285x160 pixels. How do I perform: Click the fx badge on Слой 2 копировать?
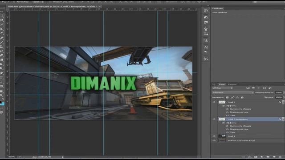pos(280,119)
